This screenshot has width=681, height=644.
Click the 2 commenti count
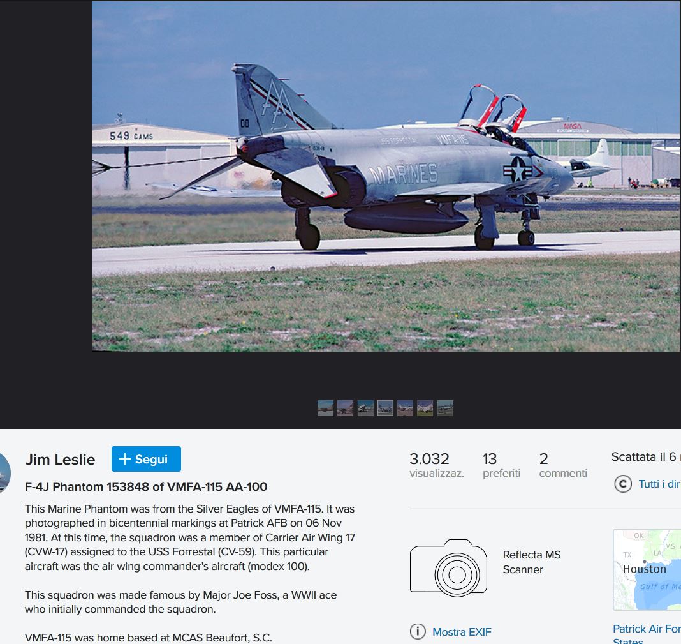coord(563,465)
